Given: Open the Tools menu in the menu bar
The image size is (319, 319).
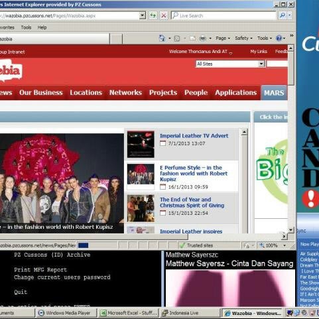Looking at the screenshot, I should click(26, 27).
